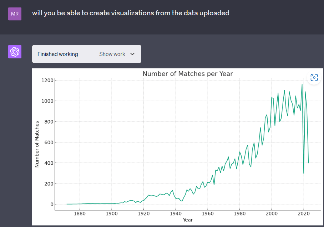Click the 600 y-axis tick label
Image resolution: width=324 pixels, height=227 pixels.
click(49, 143)
